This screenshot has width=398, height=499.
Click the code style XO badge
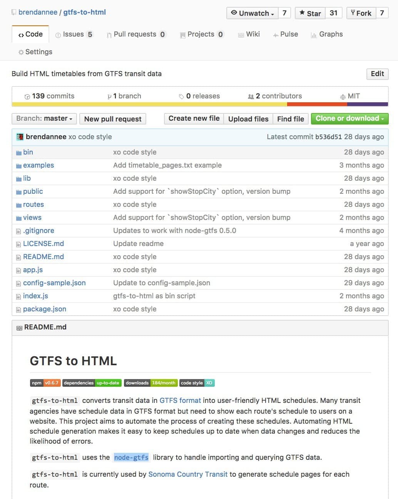(197, 383)
